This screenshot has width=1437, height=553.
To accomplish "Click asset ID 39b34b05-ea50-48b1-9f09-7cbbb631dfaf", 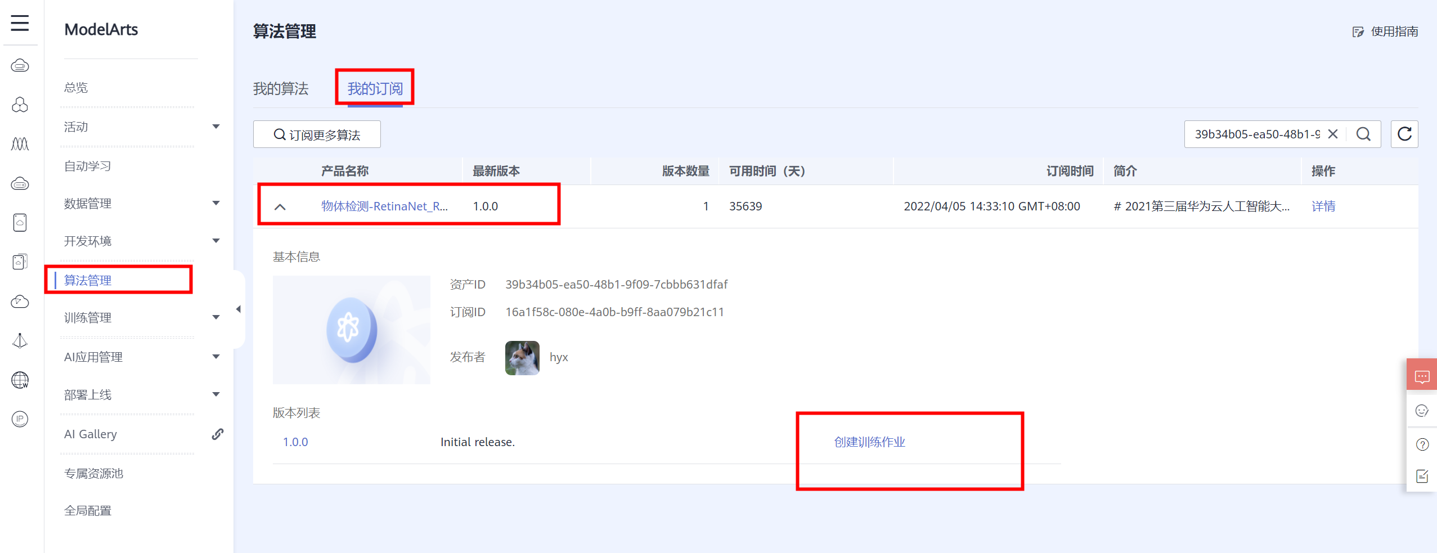I will pos(617,285).
